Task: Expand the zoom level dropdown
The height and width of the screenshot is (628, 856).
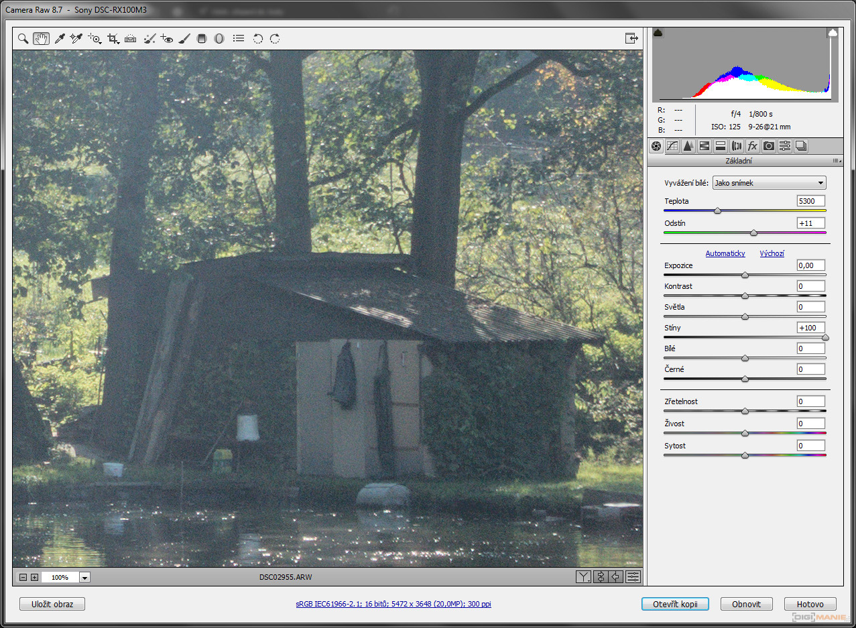Action: pyautogui.click(x=84, y=577)
